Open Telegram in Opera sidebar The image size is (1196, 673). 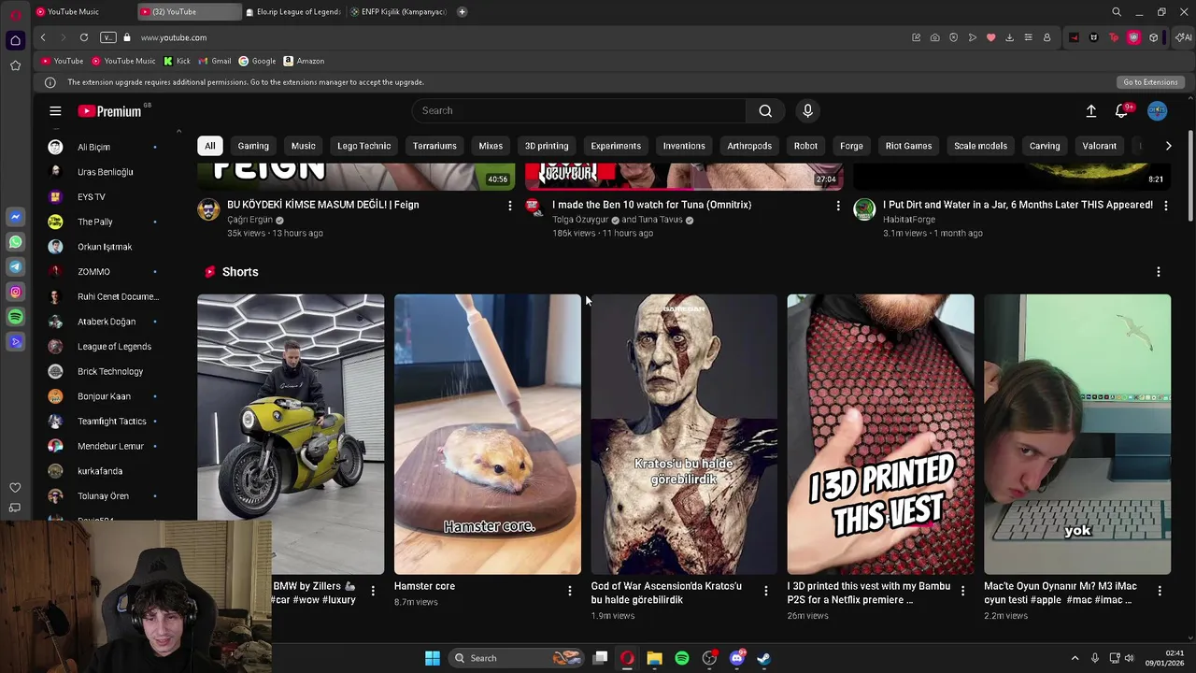pyautogui.click(x=15, y=267)
